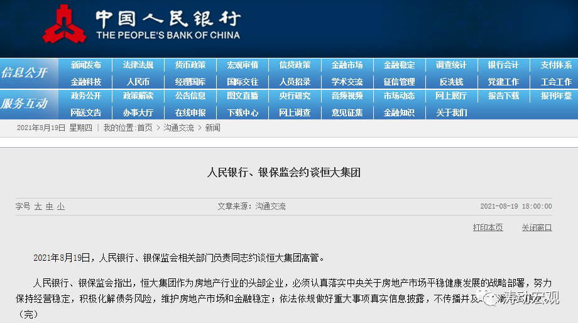Set font size to 大
The image size is (578, 323).
coord(38,206)
